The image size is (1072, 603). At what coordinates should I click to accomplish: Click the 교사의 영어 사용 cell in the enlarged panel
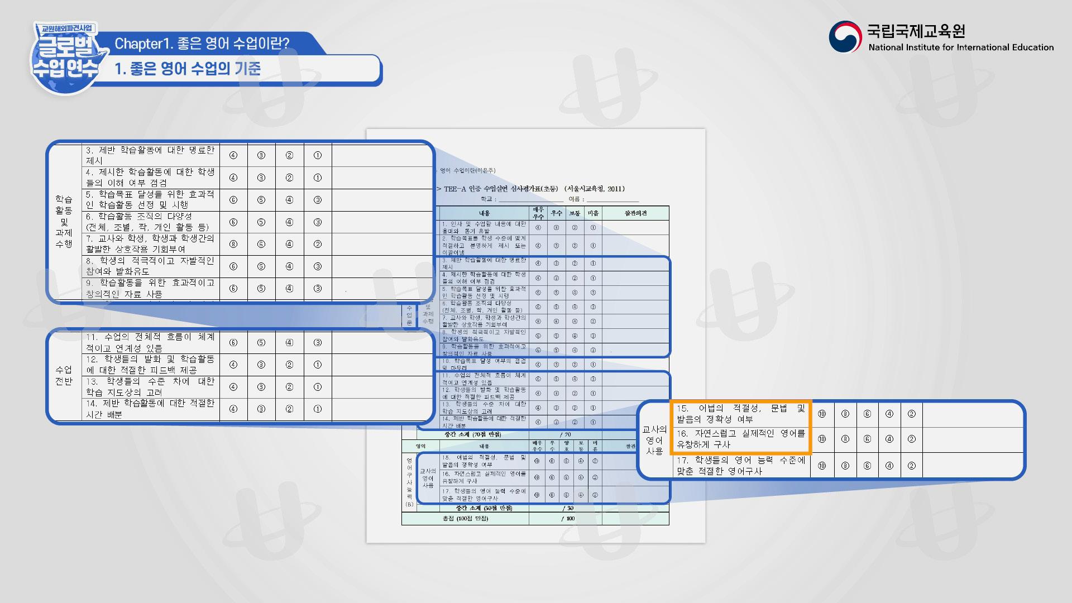coord(654,439)
